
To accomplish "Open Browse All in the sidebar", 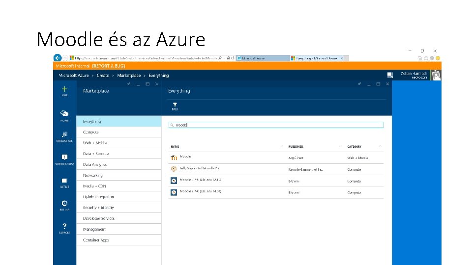I will coord(64,135).
